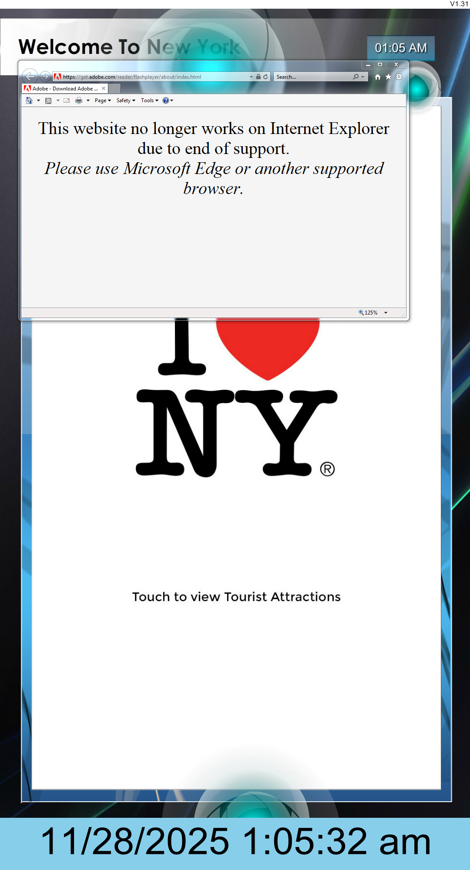Click the lock security icon in address bar

[258, 77]
